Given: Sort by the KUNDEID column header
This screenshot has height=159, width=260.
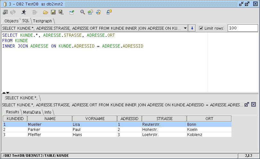Looking at the screenshot, I should (15, 118).
